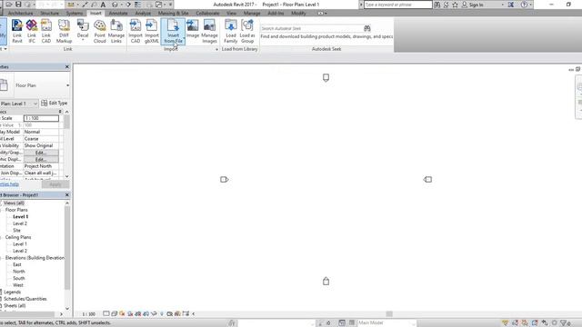Click the Point Cloud tool
Image resolution: width=582 pixels, height=327 pixels.
[99, 31]
